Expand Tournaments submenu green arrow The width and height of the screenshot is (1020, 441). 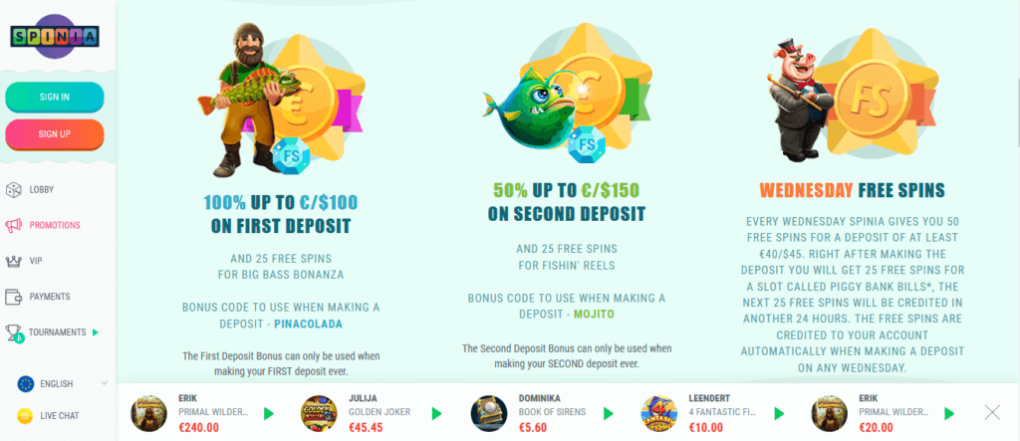point(96,332)
